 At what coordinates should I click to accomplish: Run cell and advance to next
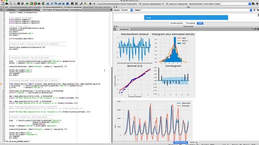[35, 4]
